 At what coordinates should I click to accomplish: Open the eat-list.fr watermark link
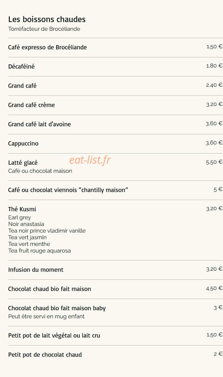[90, 160]
